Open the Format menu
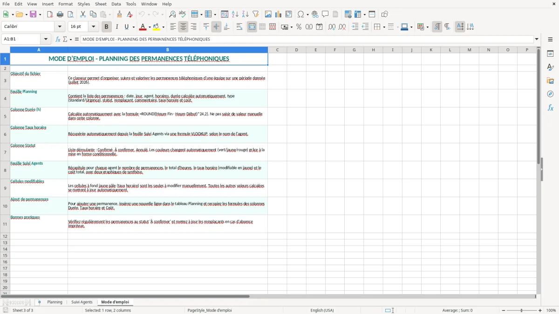Image resolution: width=559 pixels, height=314 pixels. coord(66,4)
